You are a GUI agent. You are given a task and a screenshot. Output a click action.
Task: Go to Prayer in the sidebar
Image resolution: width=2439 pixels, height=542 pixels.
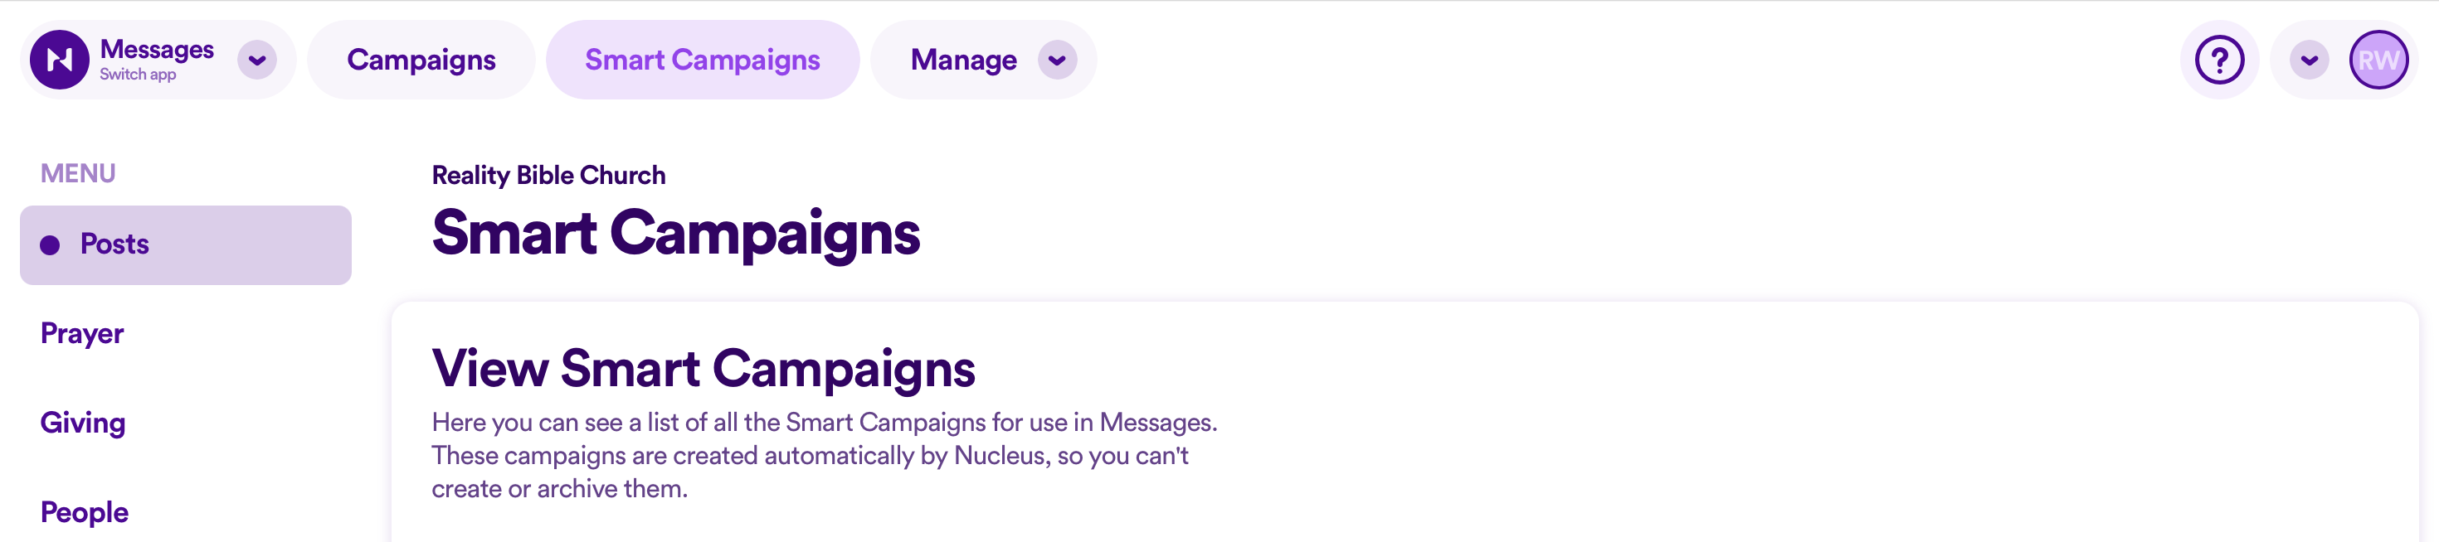(82, 334)
